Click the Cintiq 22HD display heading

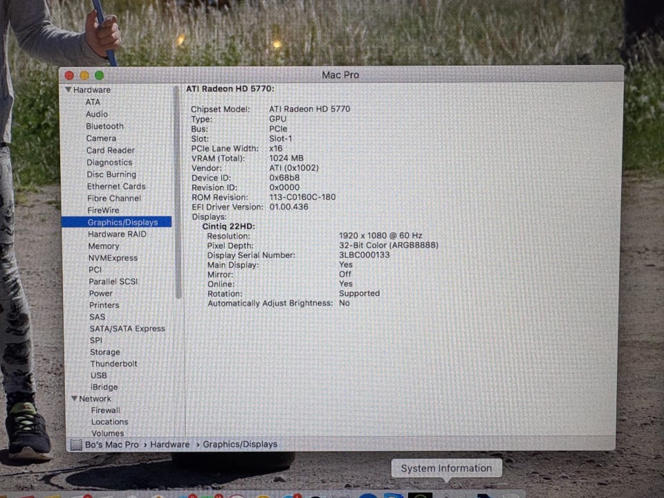(x=229, y=227)
